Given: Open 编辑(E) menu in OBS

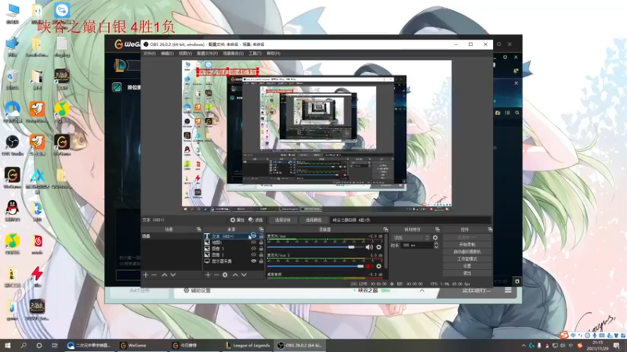Looking at the screenshot, I should coord(167,53).
